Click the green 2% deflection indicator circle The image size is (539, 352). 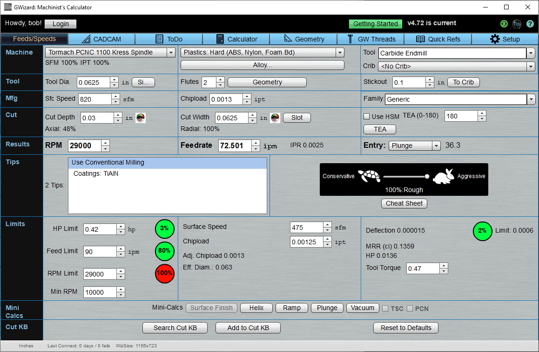(483, 231)
